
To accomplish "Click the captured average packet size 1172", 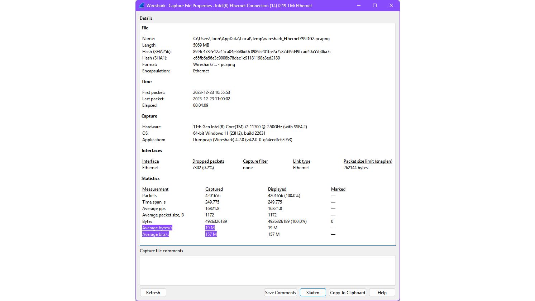I will point(210,215).
